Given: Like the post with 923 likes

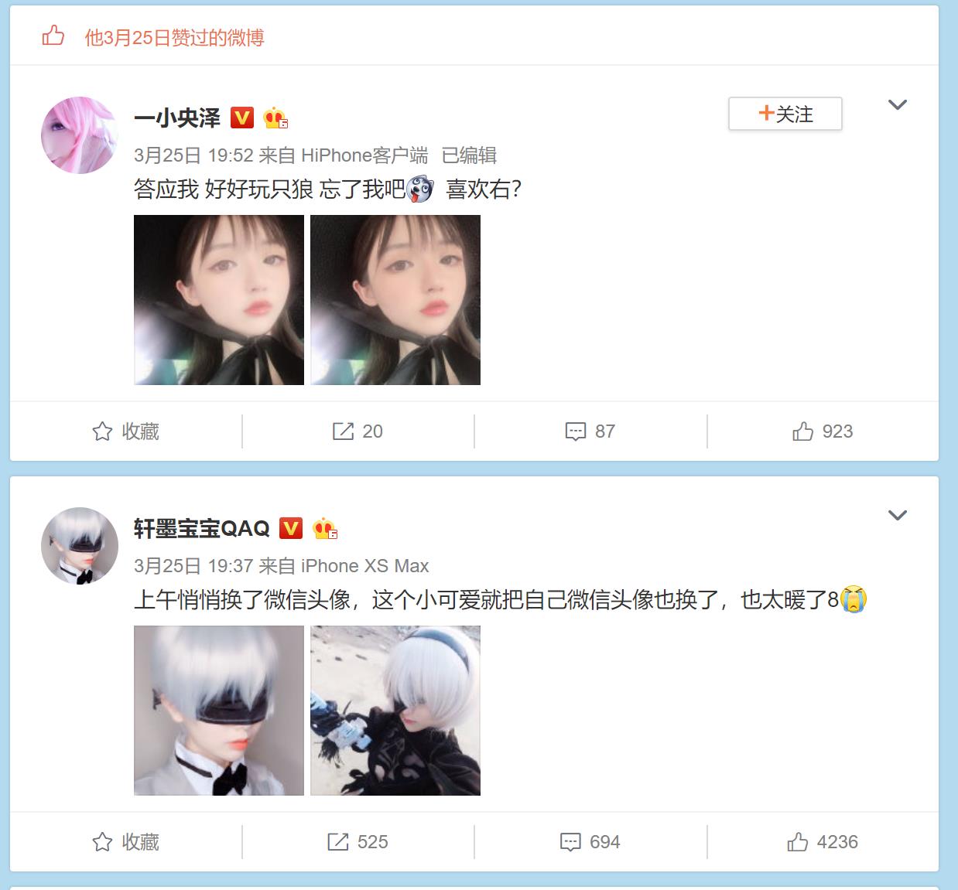Looking at the screenshot, I should click(823, 431).
